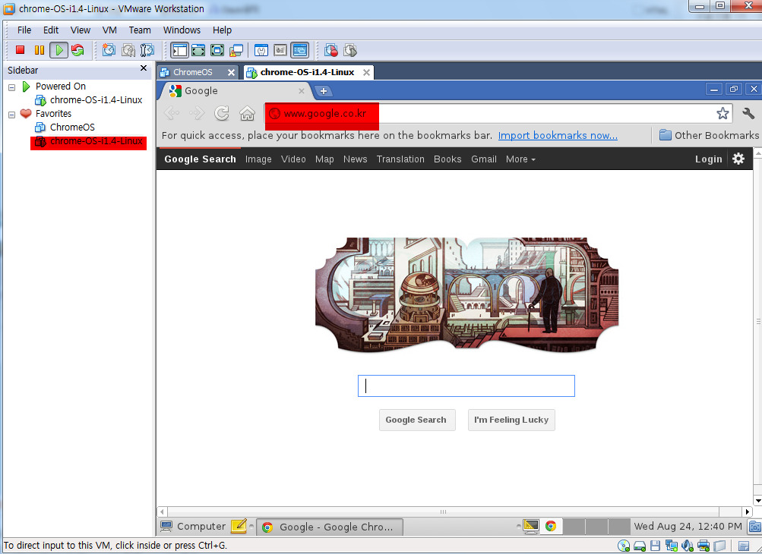The width and height of the screenshot is (762, 554).
Task: Bookmark page with the star icon
Action: tap(722, 114)
